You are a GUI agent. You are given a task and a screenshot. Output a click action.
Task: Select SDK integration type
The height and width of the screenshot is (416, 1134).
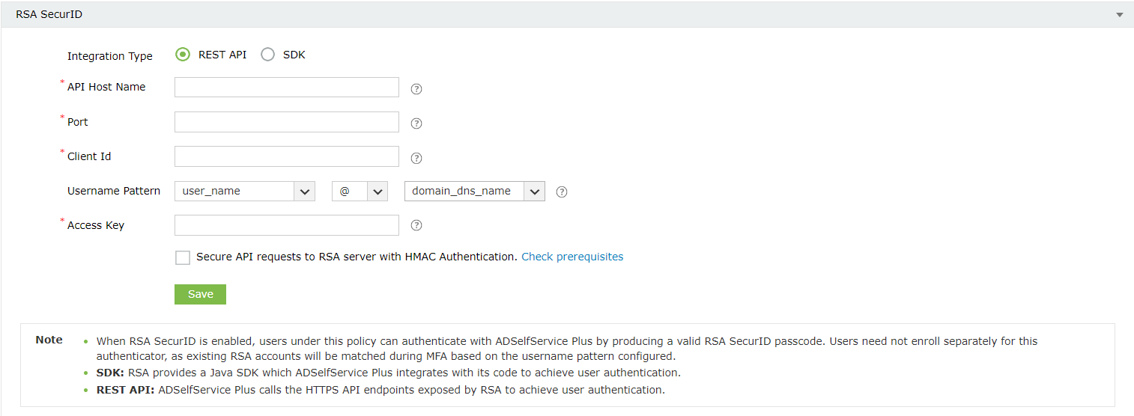point(268,55)
